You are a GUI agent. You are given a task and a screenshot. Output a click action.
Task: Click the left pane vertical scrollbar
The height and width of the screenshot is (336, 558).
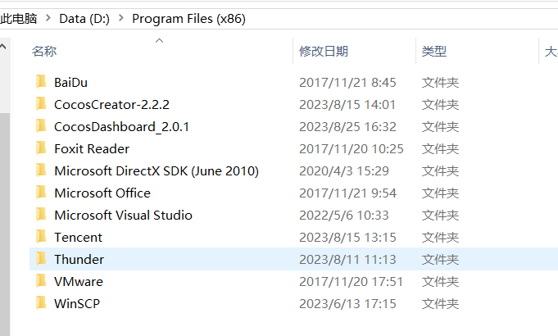(4, 205)
